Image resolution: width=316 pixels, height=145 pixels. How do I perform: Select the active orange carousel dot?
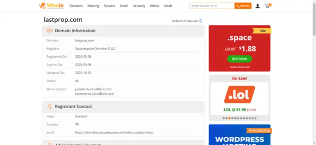coord(229,118)
